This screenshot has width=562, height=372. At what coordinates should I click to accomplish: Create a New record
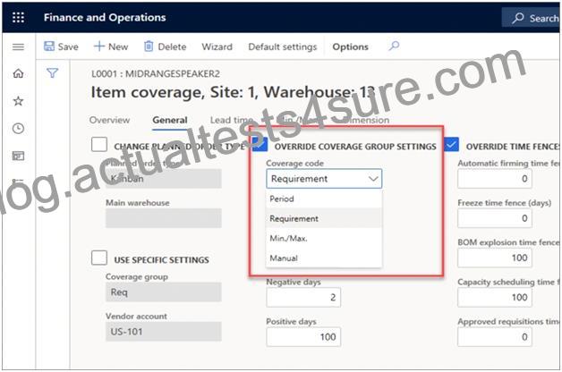[x=111, y=46]
